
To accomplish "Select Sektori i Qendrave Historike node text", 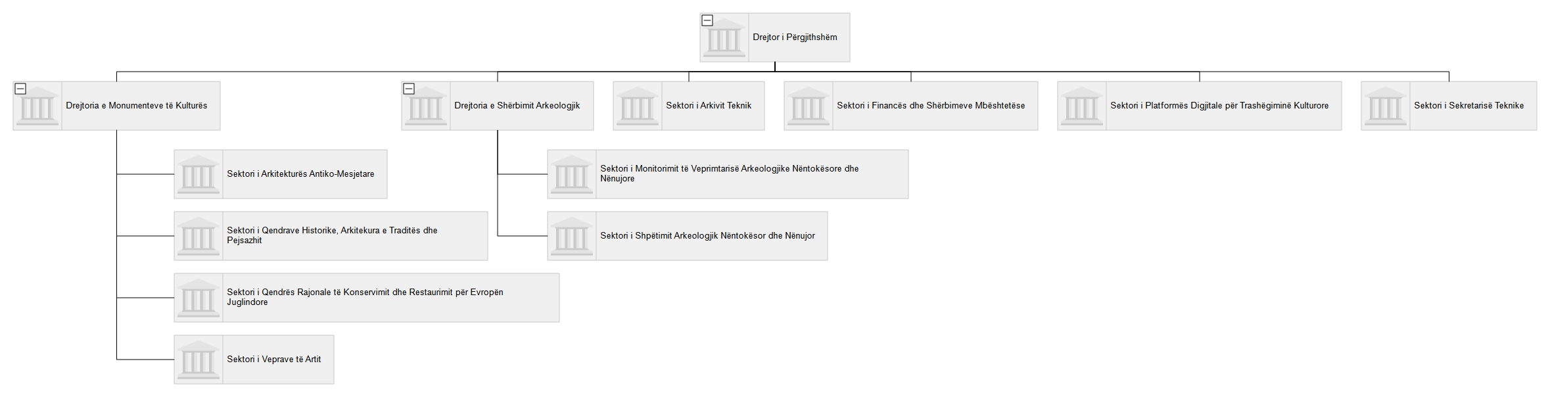I will click(332, 235).
